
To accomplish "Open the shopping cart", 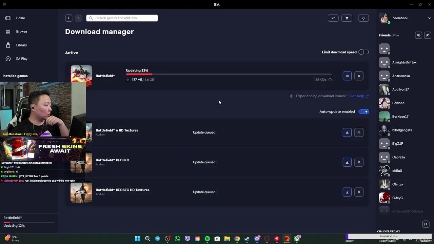I will point(347,18).
